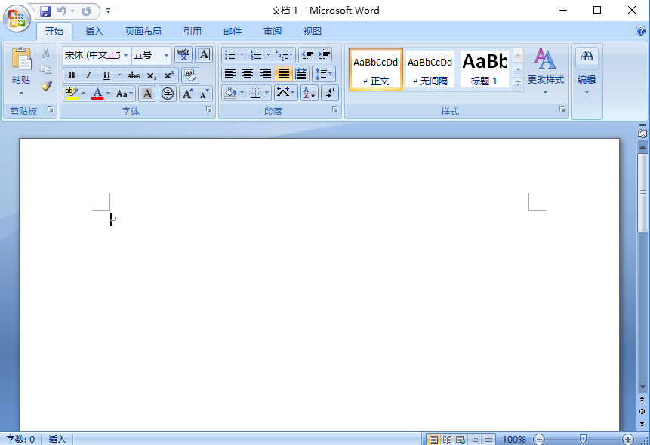Open 更改样式 change styles button
This screenshot has height=445, width=650.
[x=546, y=70]
